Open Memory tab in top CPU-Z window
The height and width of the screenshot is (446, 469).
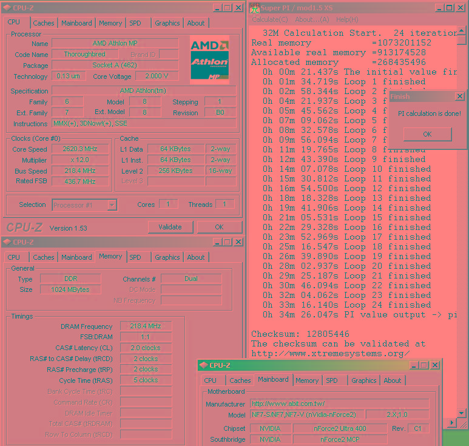[x=110, y=23]
